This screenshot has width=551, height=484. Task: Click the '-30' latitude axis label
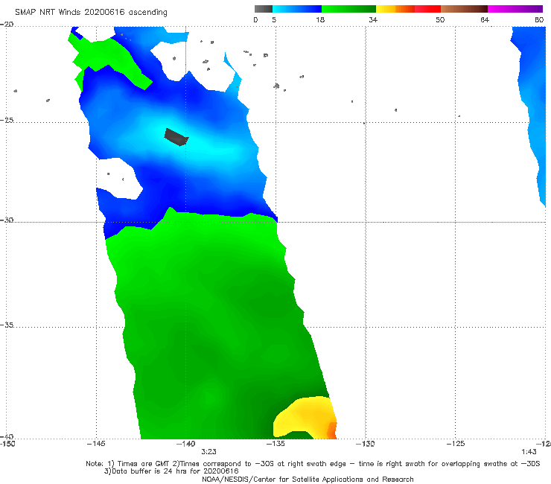[x=7, y=220]
